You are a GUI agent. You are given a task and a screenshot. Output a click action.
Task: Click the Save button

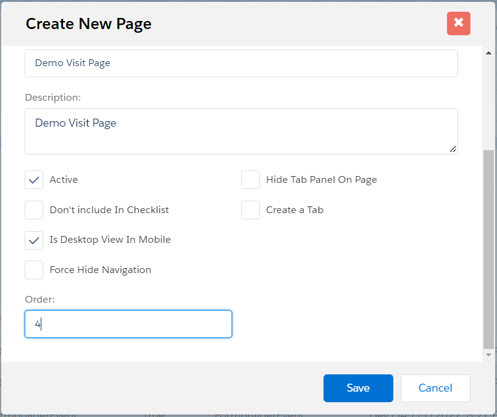tap(358, 388)
